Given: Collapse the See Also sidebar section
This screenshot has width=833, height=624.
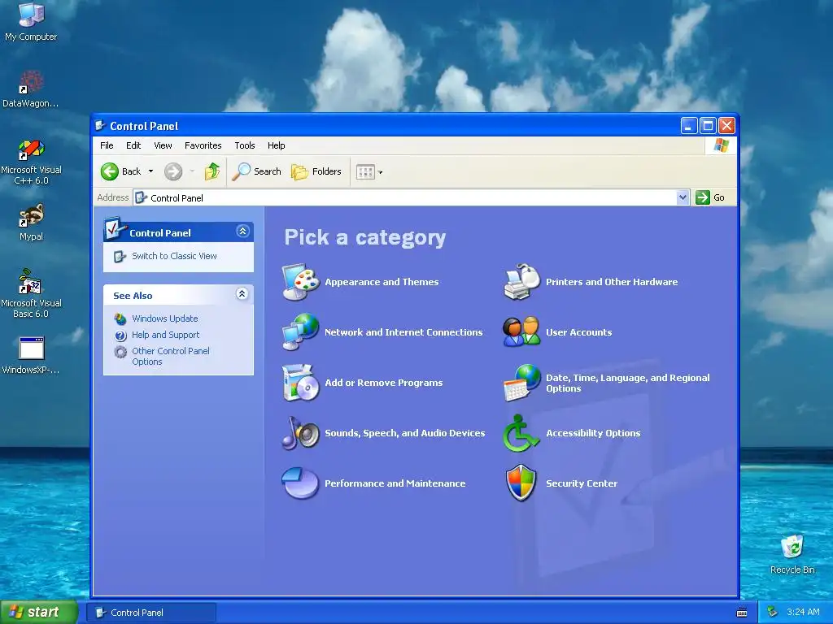Looking at the screenshot, I should (x=242, y=294).
